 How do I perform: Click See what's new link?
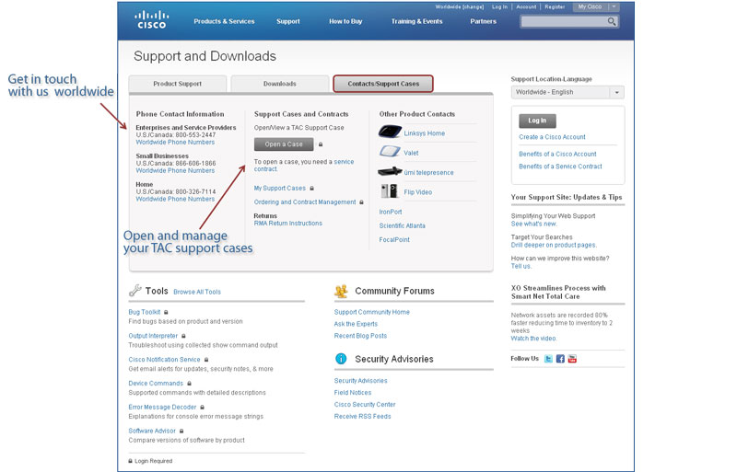(x=534, y=224)
